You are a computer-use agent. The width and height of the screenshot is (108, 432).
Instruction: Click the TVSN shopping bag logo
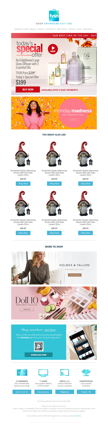(54, 15)
